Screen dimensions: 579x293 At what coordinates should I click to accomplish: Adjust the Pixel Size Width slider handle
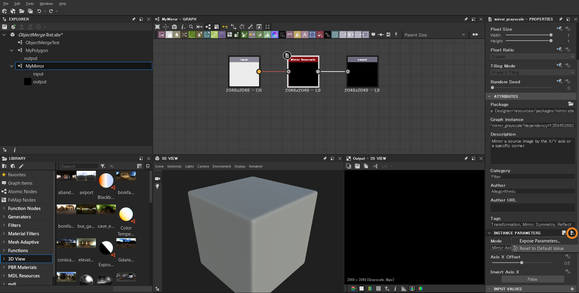click(551, 35)
